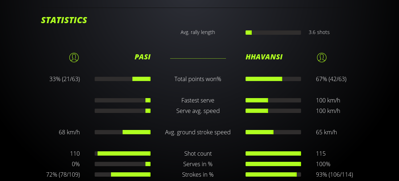Click the Shot count label

[x=198, y=153]
